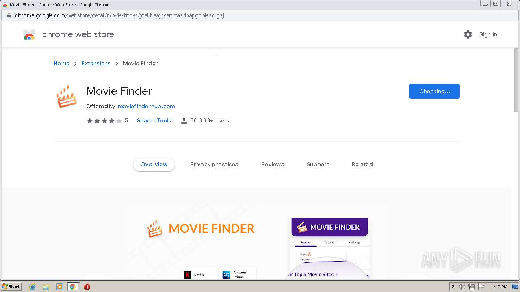Click the volume tray icon
This screenshot has height=292, width=520.
462,287
